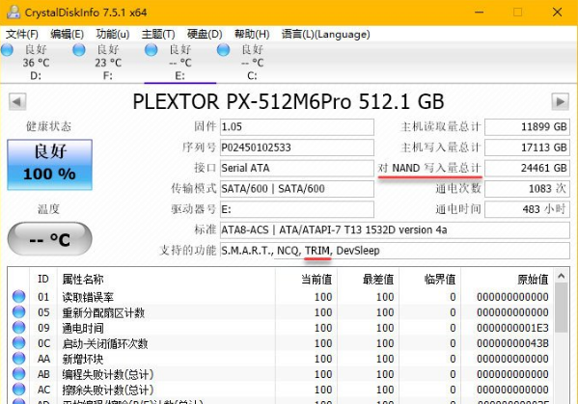
Task: Open the 帮助(H) menu
Action: pos(252,35)
